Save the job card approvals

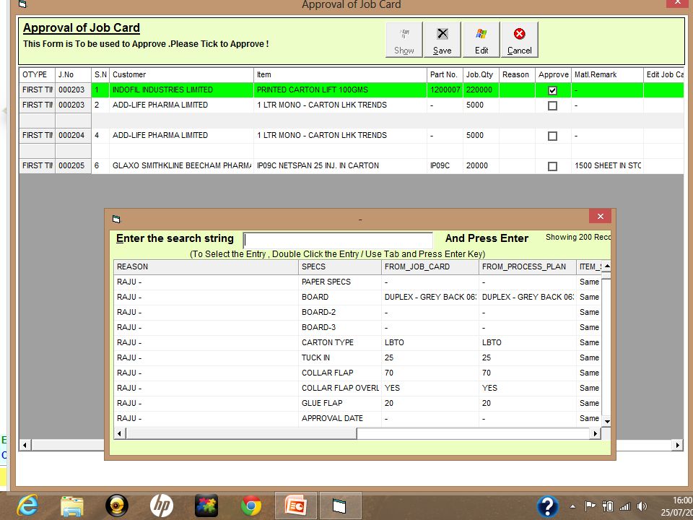click(x=443, y=40)
